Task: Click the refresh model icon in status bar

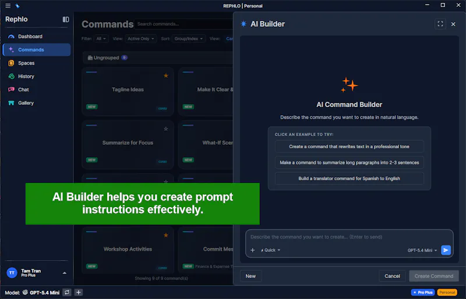Action: [x=67, y=293]
